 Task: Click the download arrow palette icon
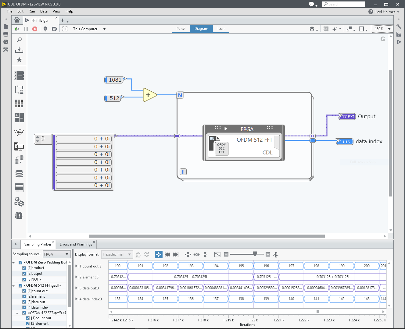19,49
